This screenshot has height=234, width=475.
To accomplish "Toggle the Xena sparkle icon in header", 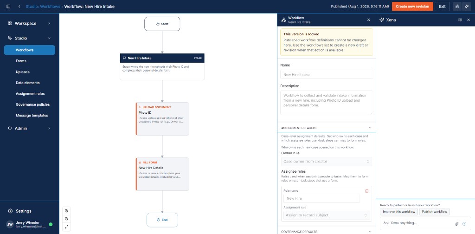I will point(467,6).
